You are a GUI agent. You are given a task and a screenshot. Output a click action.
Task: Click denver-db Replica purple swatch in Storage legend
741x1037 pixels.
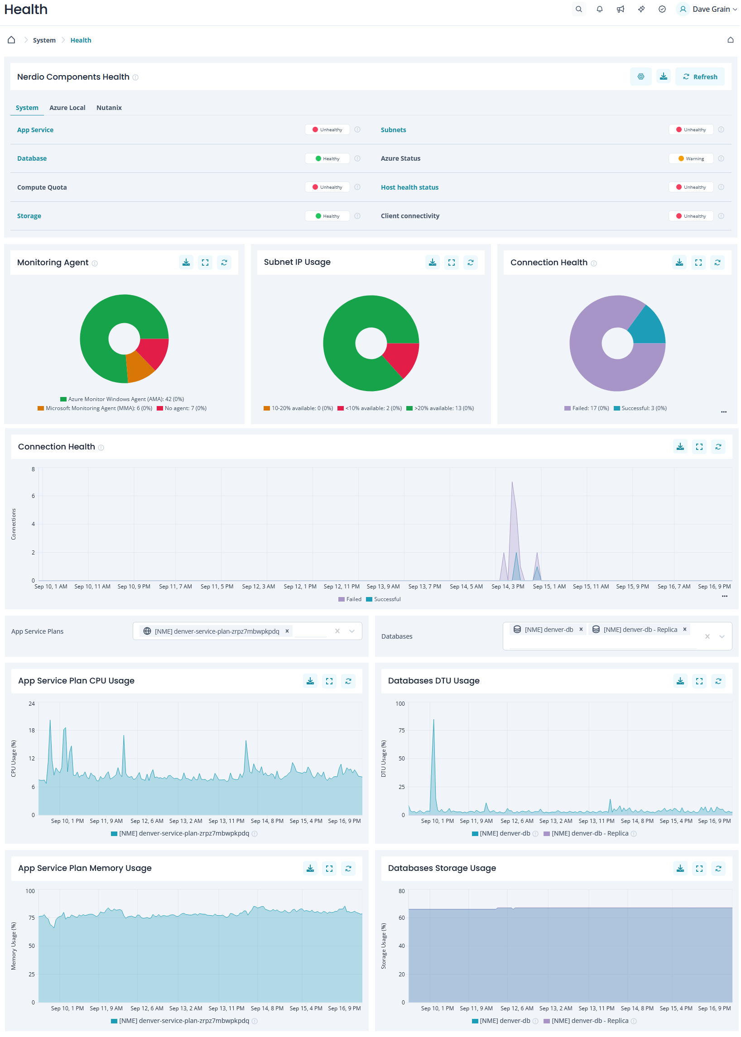(547, 1022)
